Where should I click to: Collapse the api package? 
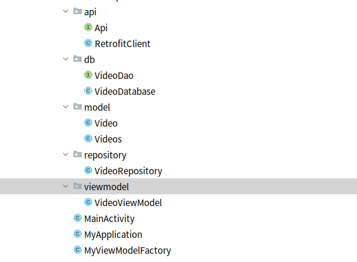(x=66, y=12)
